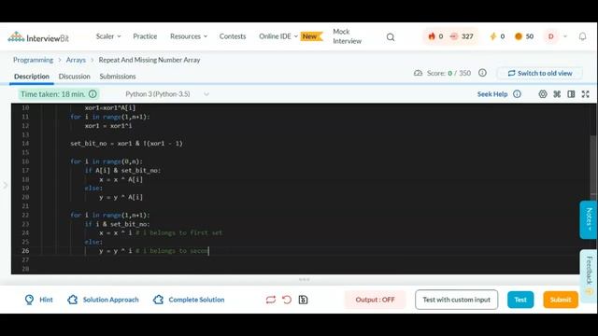This screenshot has width=598, height=336.
Task: Click the save code icon
Action: 303,300
